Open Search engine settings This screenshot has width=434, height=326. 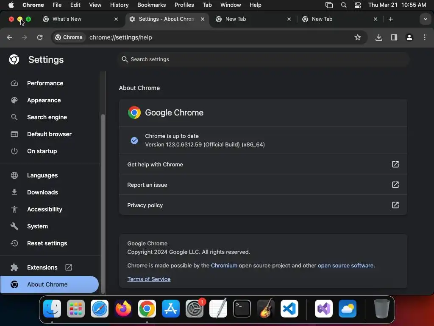47,117
